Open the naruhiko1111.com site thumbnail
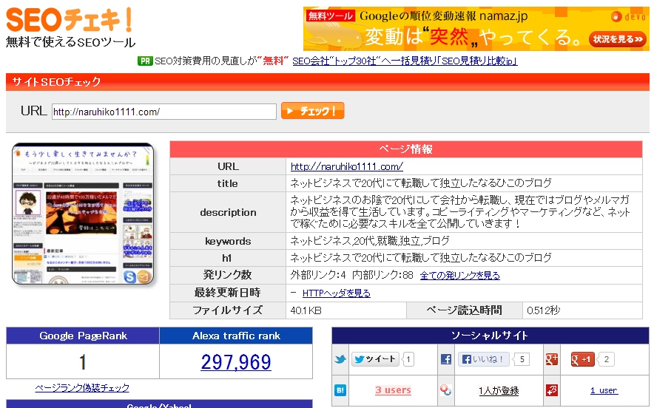Screen dimensions: 654x408 [x=83, y=214]
